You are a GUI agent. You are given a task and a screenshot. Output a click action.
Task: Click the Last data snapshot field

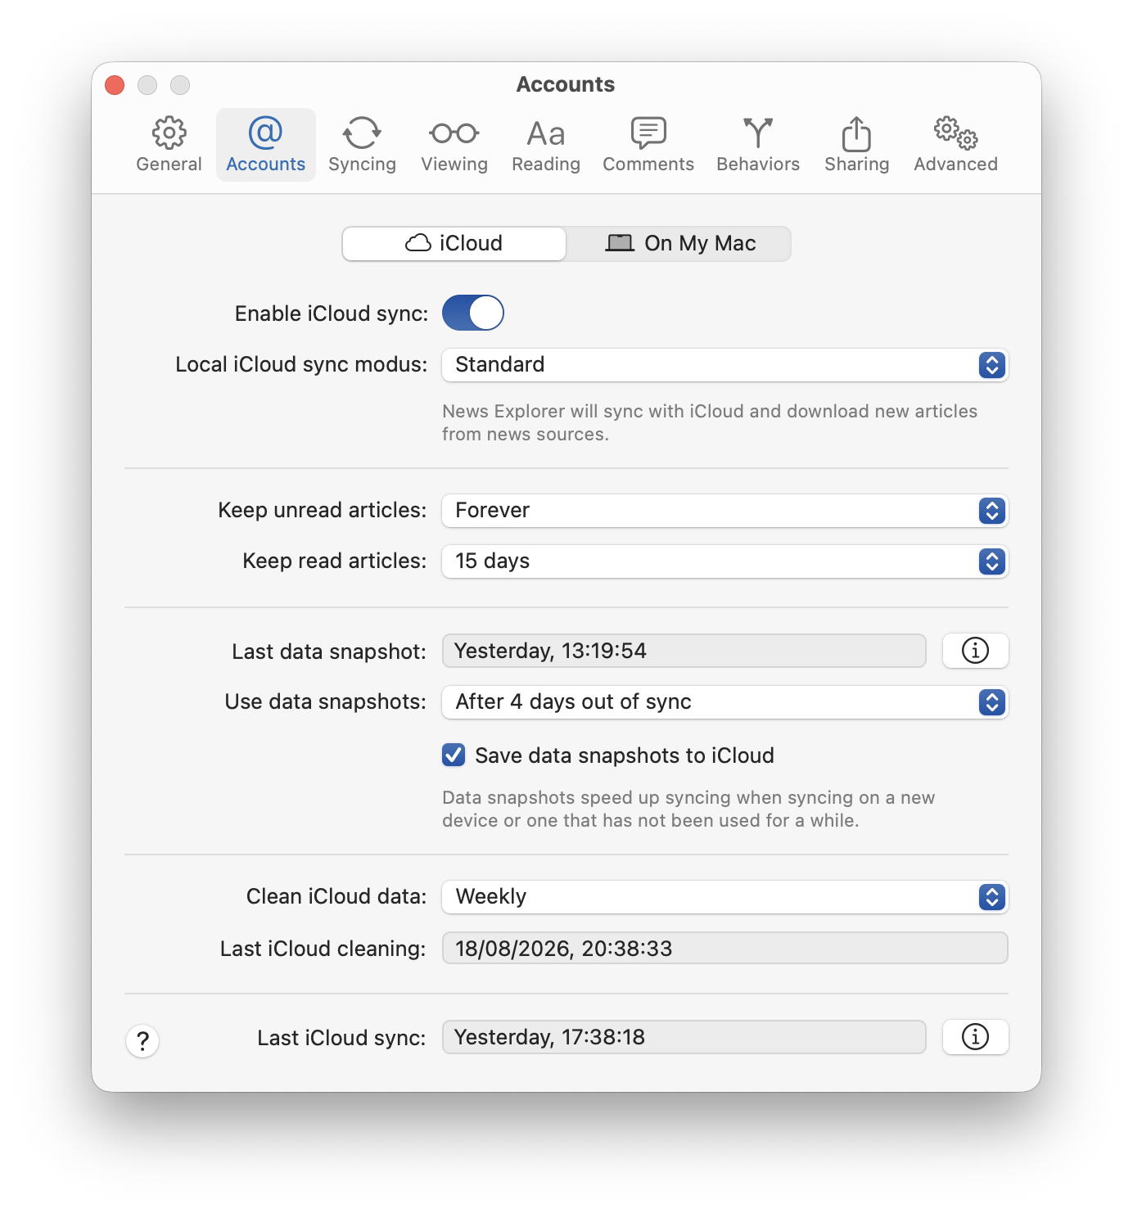[684, 651]
